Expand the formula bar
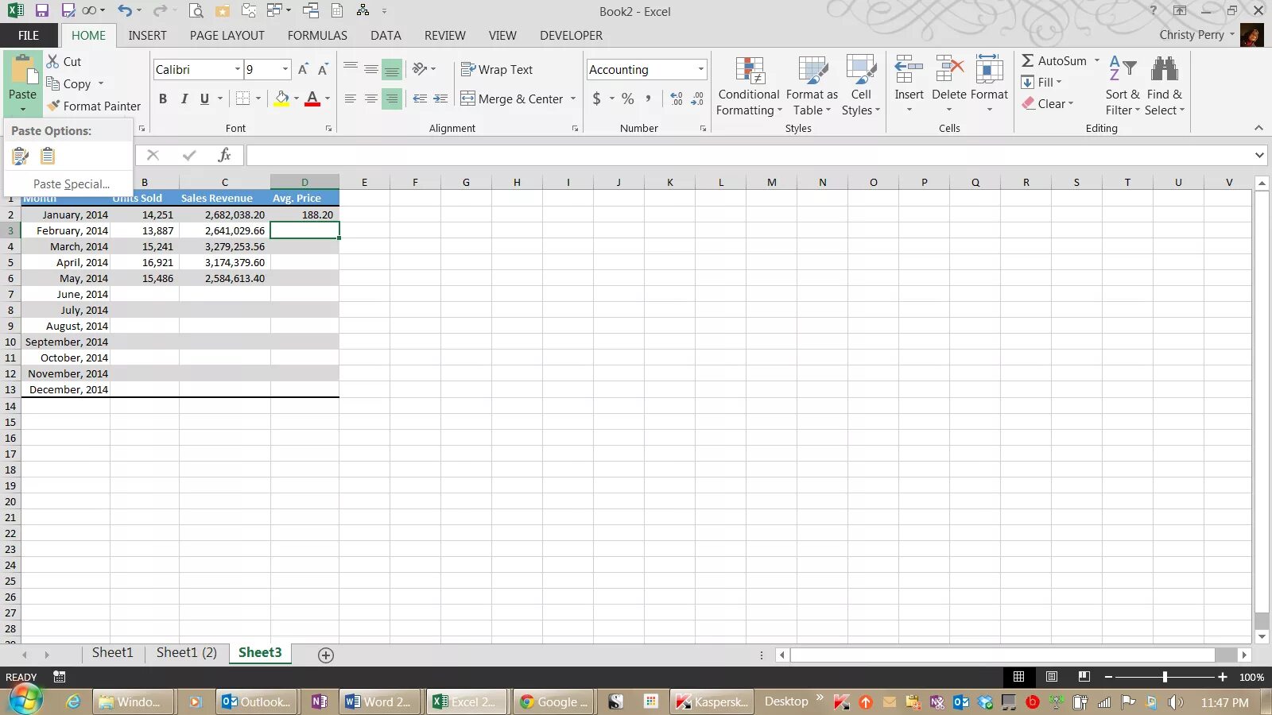1272x715 pixels. (1259, 155)
